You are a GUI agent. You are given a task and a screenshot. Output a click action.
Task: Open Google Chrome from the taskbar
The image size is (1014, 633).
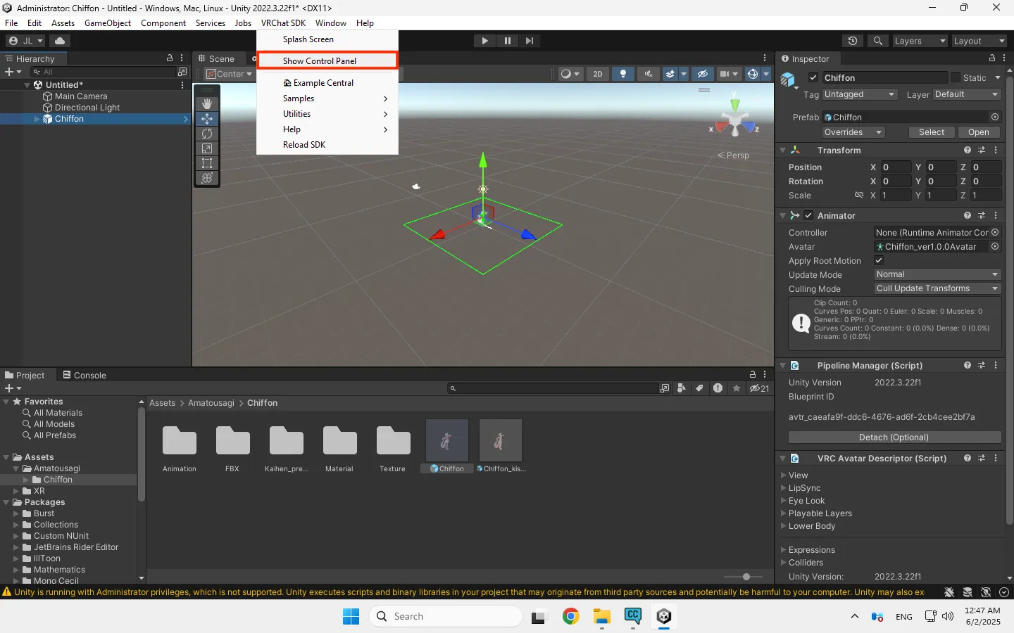tap(570, 617)
